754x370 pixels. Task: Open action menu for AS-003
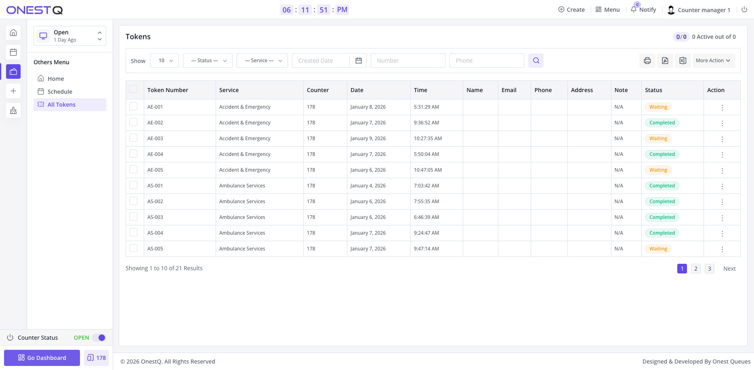722,218
